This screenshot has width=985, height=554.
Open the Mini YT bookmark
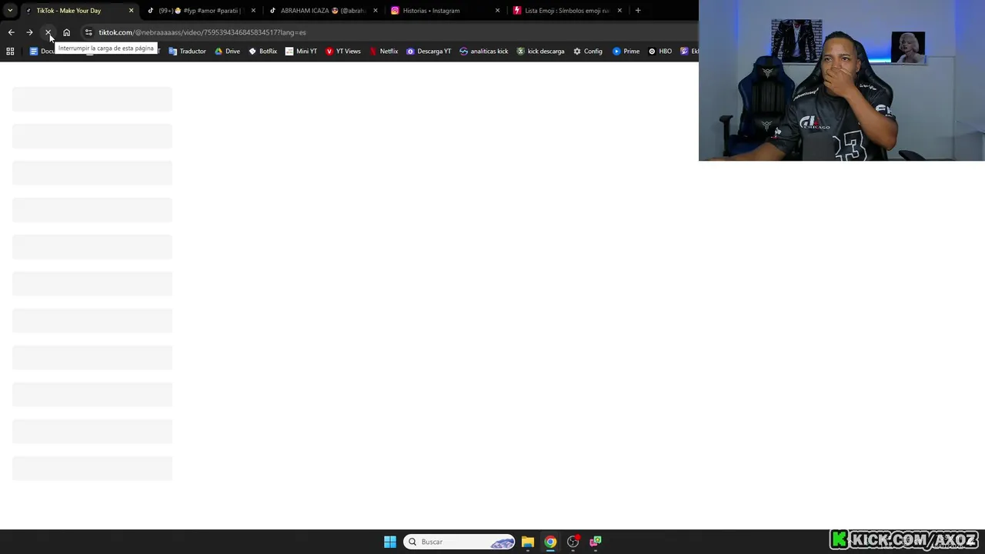301,52
